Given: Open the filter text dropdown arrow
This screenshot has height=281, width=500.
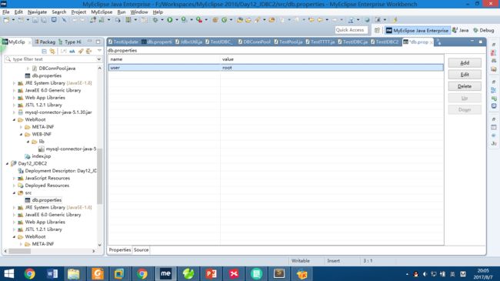Looking at the screenshot, I should click(98, 59).
